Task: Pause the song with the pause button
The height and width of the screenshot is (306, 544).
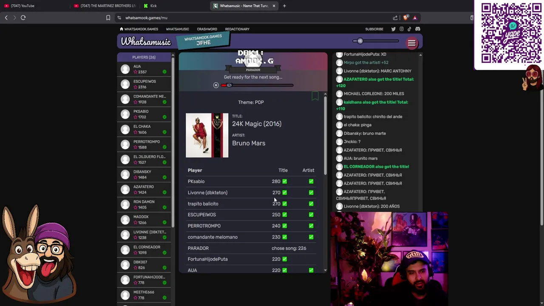Action: pos(216,85)
